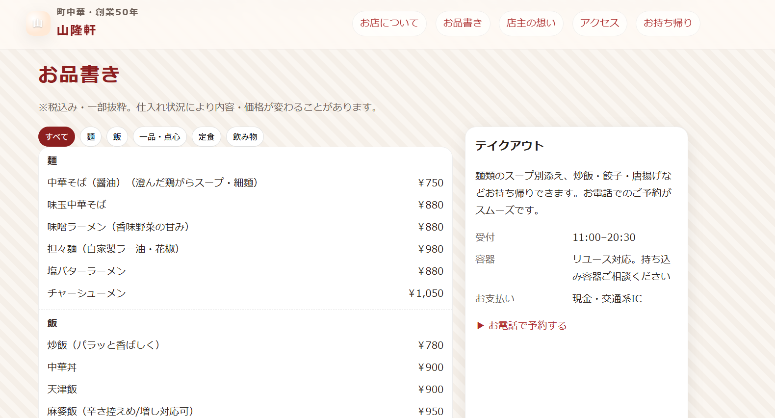Filter menu by 飯 tab

click(x=117, y=137)
